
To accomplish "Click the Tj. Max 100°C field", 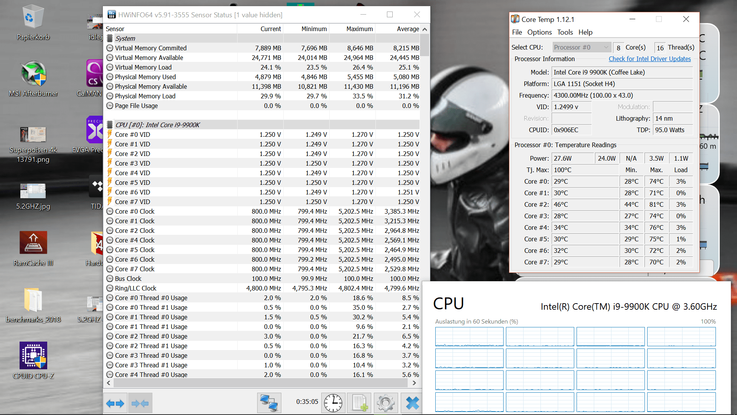I will coord(585,170).
